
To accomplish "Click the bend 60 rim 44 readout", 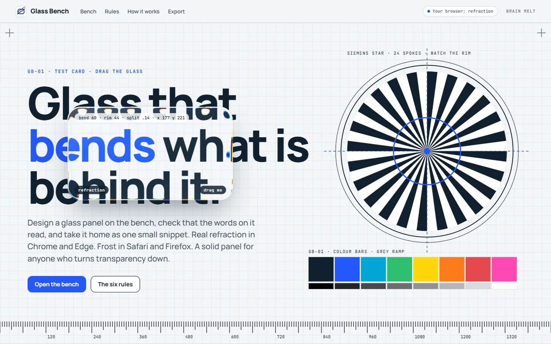I will pos(132,118).
